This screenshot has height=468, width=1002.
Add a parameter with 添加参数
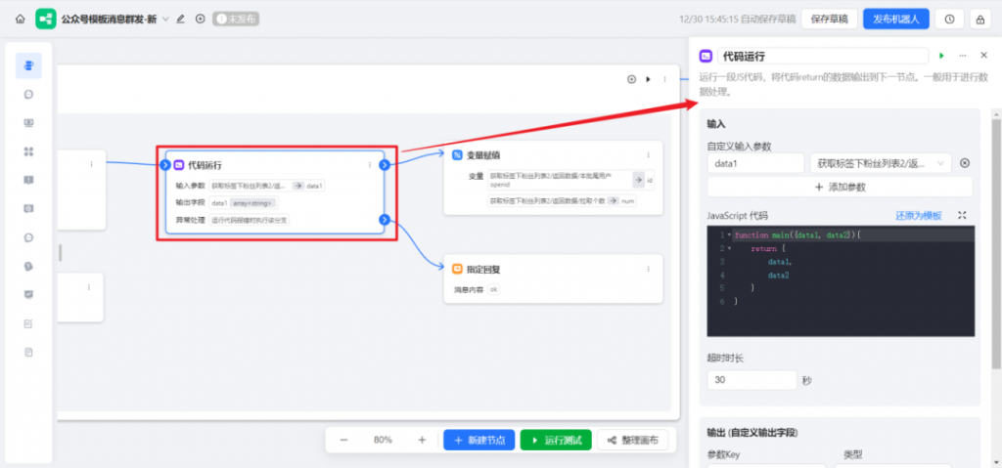coord(840,187)
